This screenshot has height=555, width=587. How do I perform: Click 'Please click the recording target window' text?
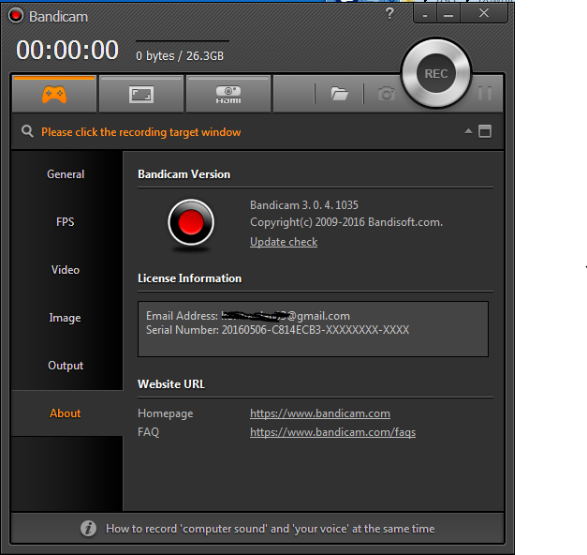click(141, 132)
